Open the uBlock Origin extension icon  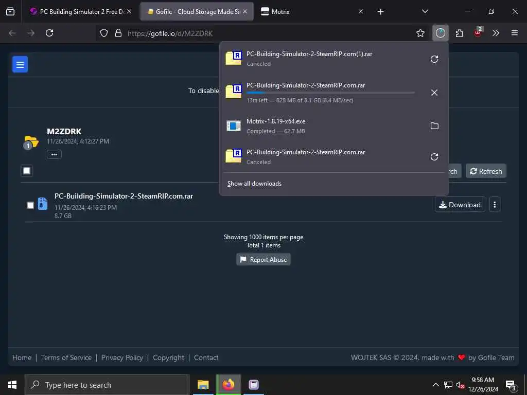coord(478,32)
